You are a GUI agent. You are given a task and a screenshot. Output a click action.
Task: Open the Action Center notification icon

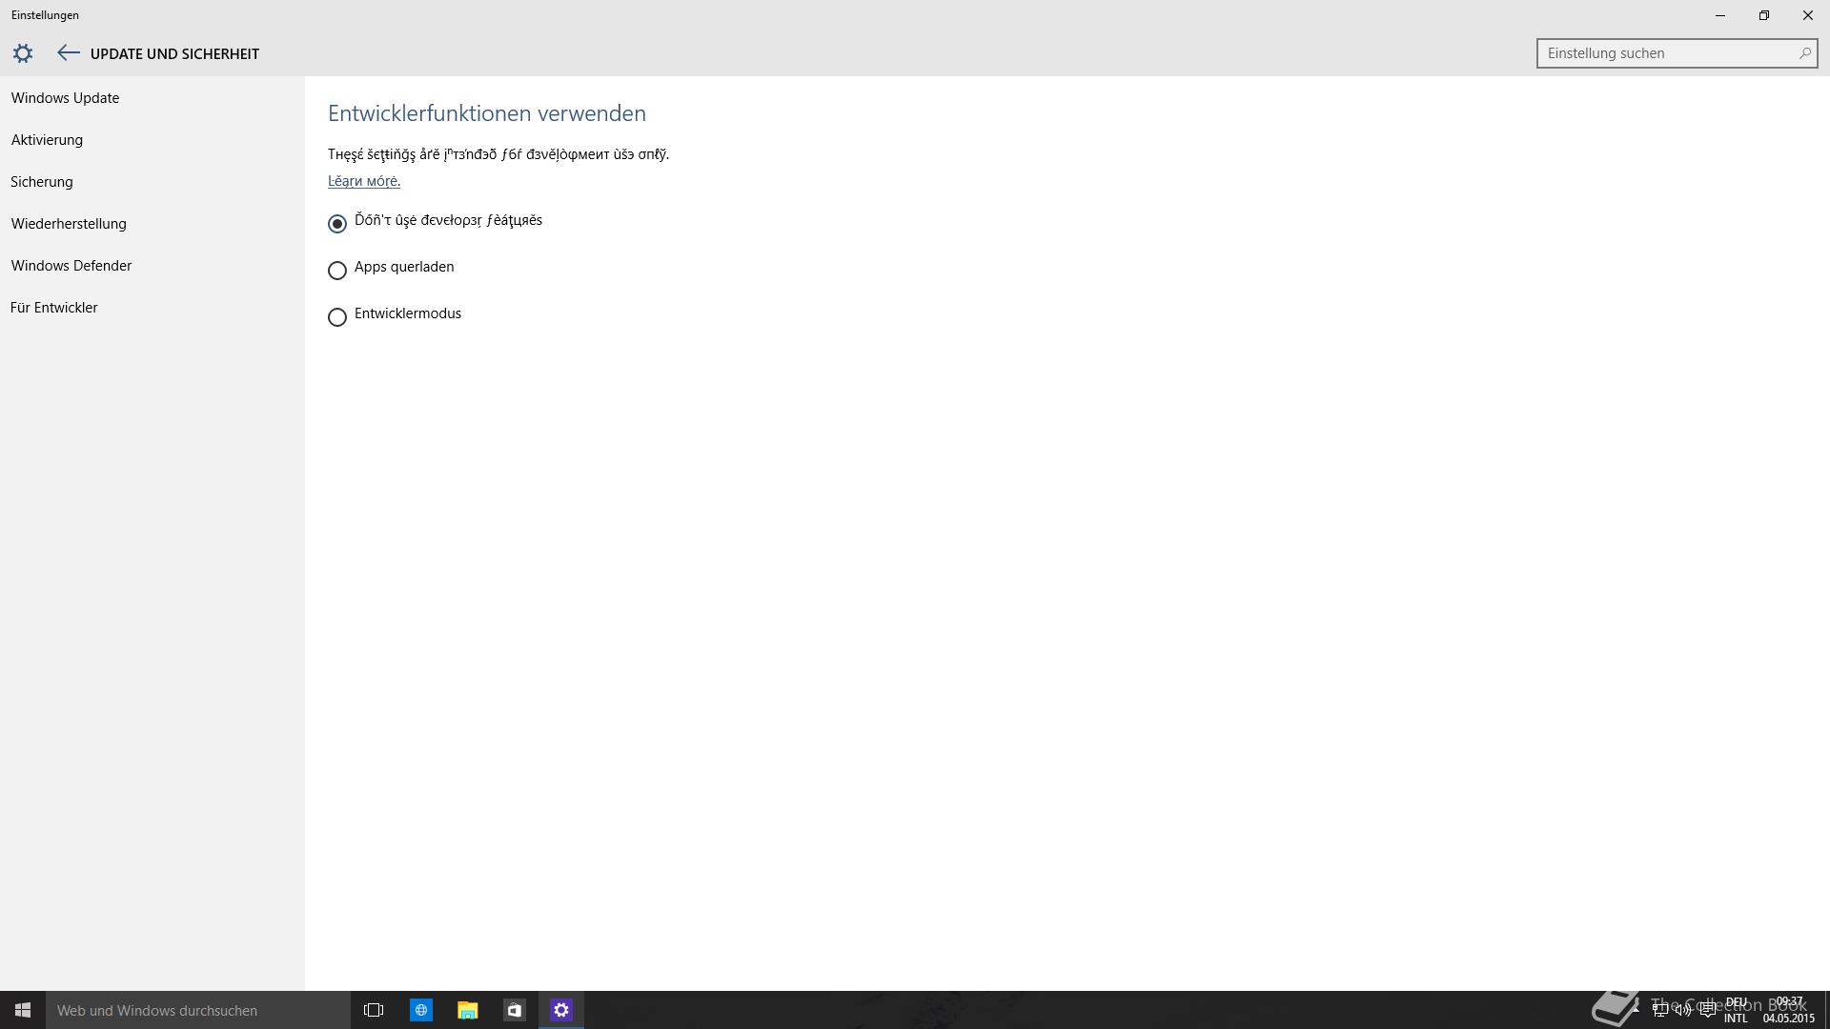click(1707, 1010)
